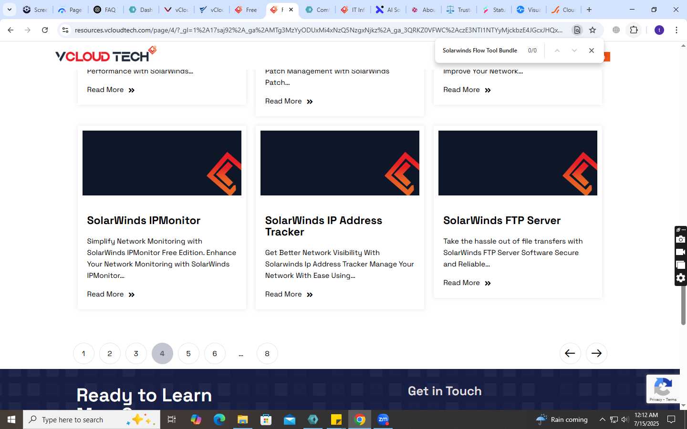The image size is (687, 429).
Task: Open Zoom from the taskbar
Action: point(383,419)
